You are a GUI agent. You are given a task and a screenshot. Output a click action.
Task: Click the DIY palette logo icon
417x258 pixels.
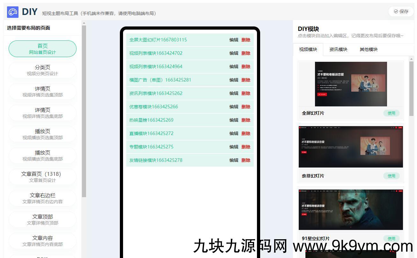(x=13, y=12)
